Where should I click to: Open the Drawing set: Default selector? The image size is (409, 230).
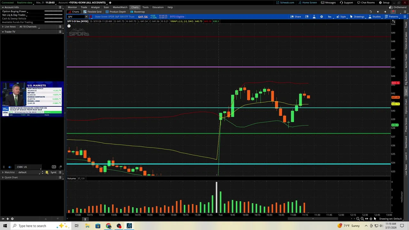390,219
